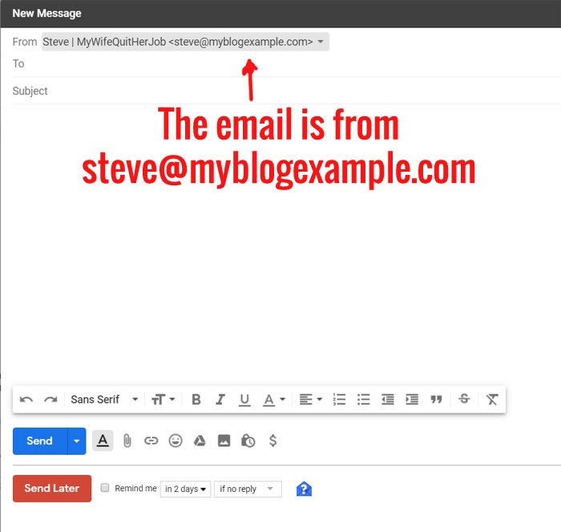Click the New Message title bar
The height and width of the screenshot is (532, 561).
tap(280, 14)
